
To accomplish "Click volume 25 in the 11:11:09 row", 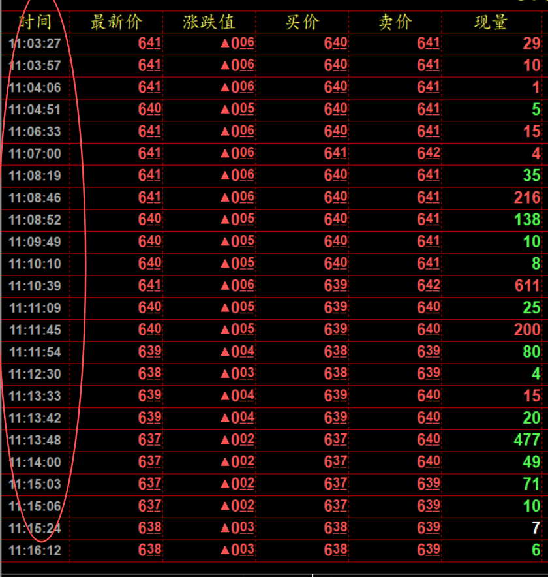I will pos(532,308).
